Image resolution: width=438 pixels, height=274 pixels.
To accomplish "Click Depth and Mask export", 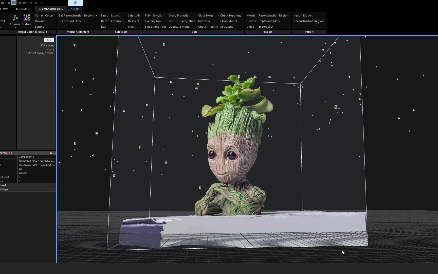I will click(x=269, y=21).
